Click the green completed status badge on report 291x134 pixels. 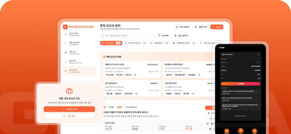tap(111, 107)
